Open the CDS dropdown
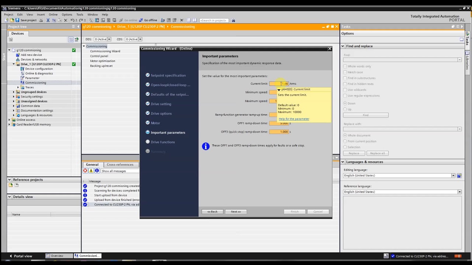The image size is (472, 265). coord(140,39)
